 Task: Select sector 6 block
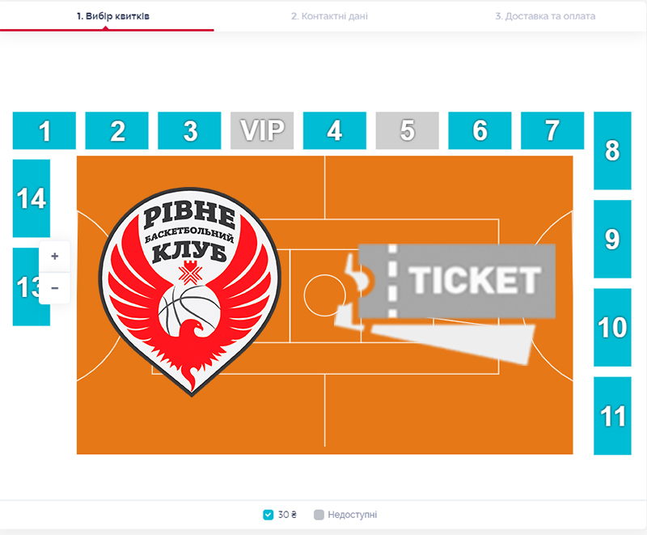click(x=480, y=130)
